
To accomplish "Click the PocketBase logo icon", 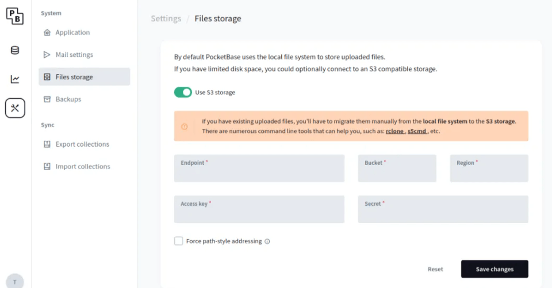I will point(15,16).
